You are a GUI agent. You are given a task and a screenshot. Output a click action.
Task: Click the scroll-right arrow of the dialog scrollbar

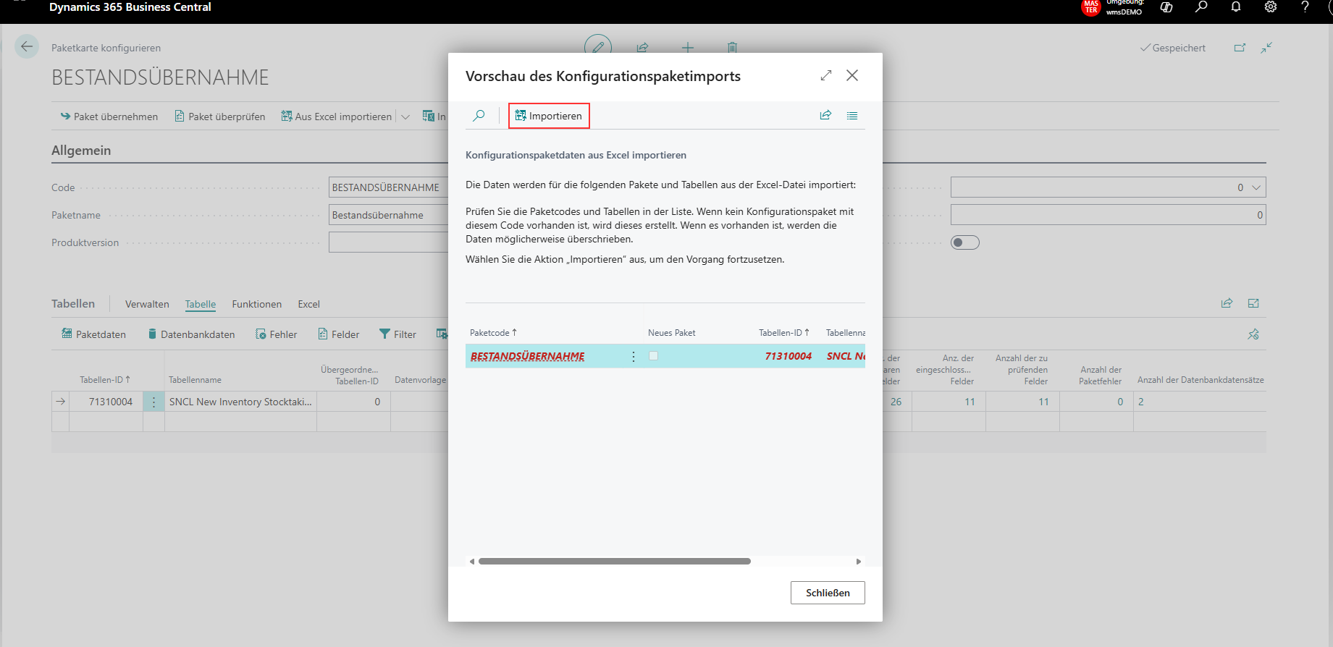coord(859,561)
